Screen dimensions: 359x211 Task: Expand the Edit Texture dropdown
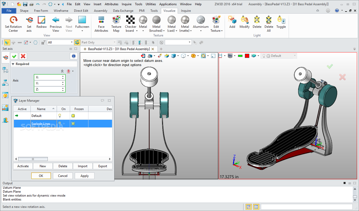point(222,31)
